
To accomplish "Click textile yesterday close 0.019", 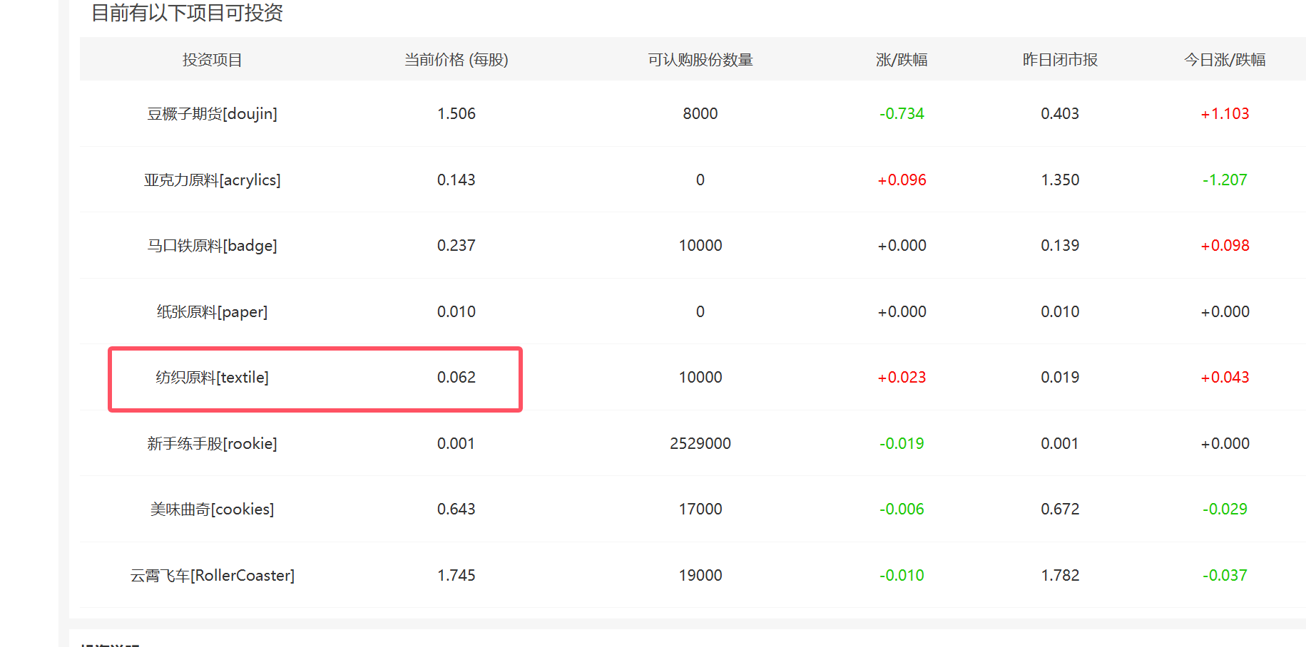I will tap(1060, 378).
